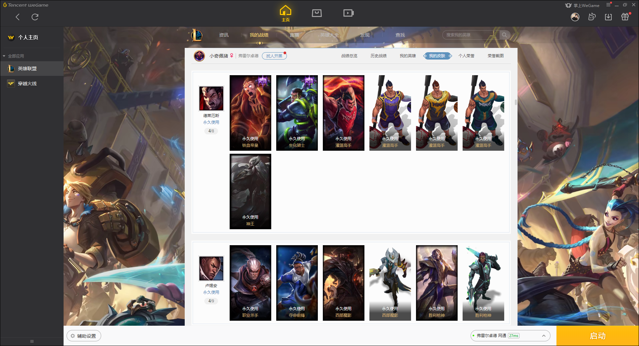Open the top-right hamburger menu icon
Viewport: 639px width, 346px height.
[x=608, y=5]
